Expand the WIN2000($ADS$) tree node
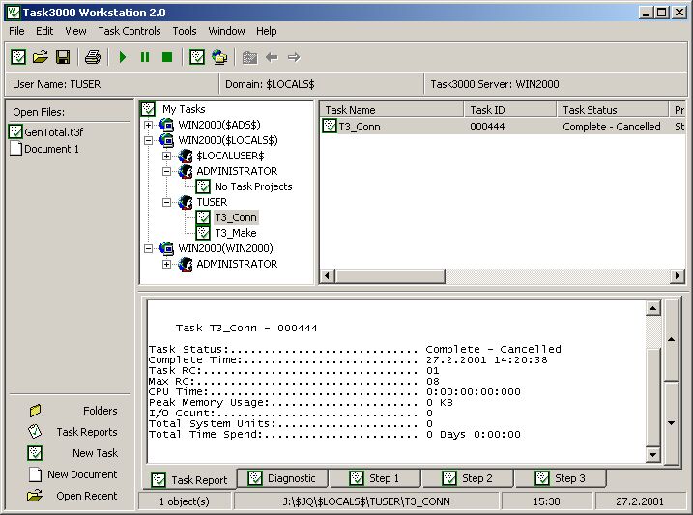The image size is (693, 515). point(148,125)
